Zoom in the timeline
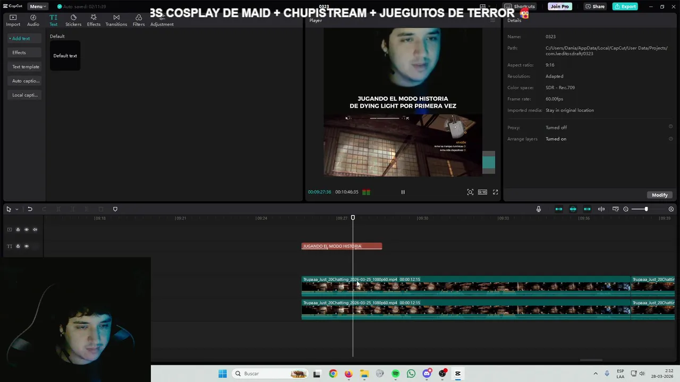 (671, 209)
